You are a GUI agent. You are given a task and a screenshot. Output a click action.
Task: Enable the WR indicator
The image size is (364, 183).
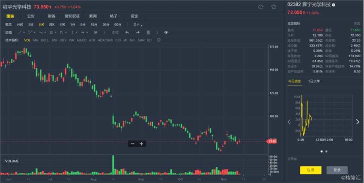(x=72, y=40)
